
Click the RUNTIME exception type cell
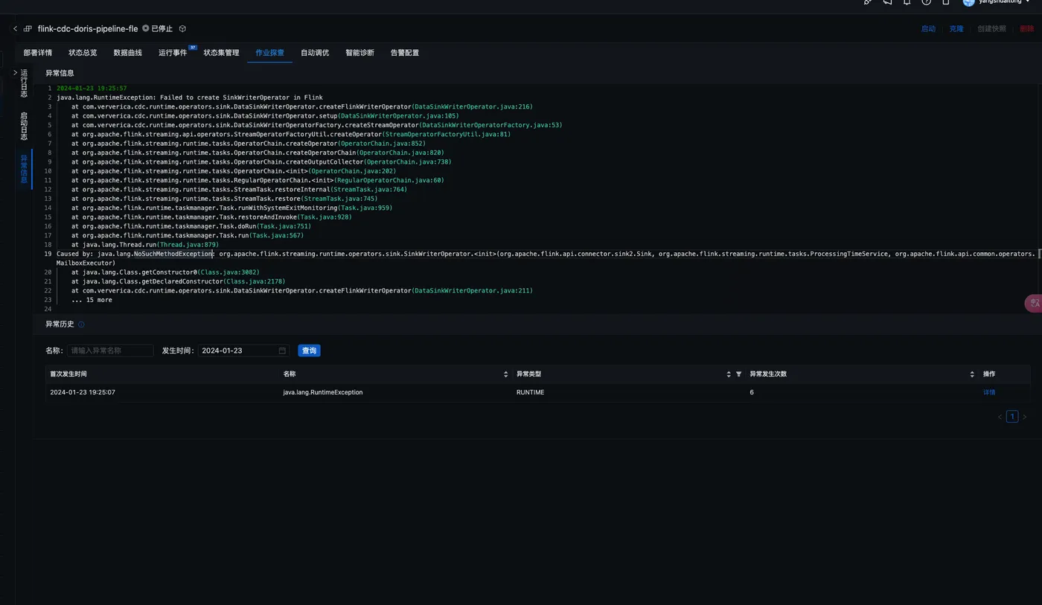[x=530, y=392]
